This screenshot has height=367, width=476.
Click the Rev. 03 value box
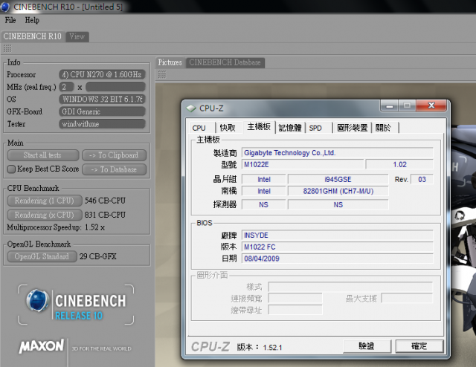click(x=422, y=180)
